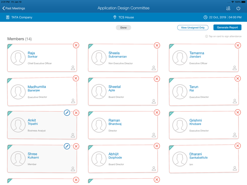Click person icon on Sheetal Apte card
The image size is (247, 185).
pos(154,101)
